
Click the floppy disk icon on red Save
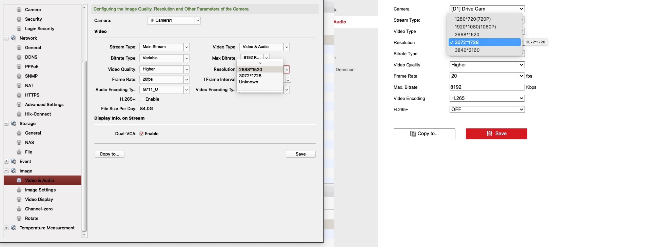click(x=489, y=133)
